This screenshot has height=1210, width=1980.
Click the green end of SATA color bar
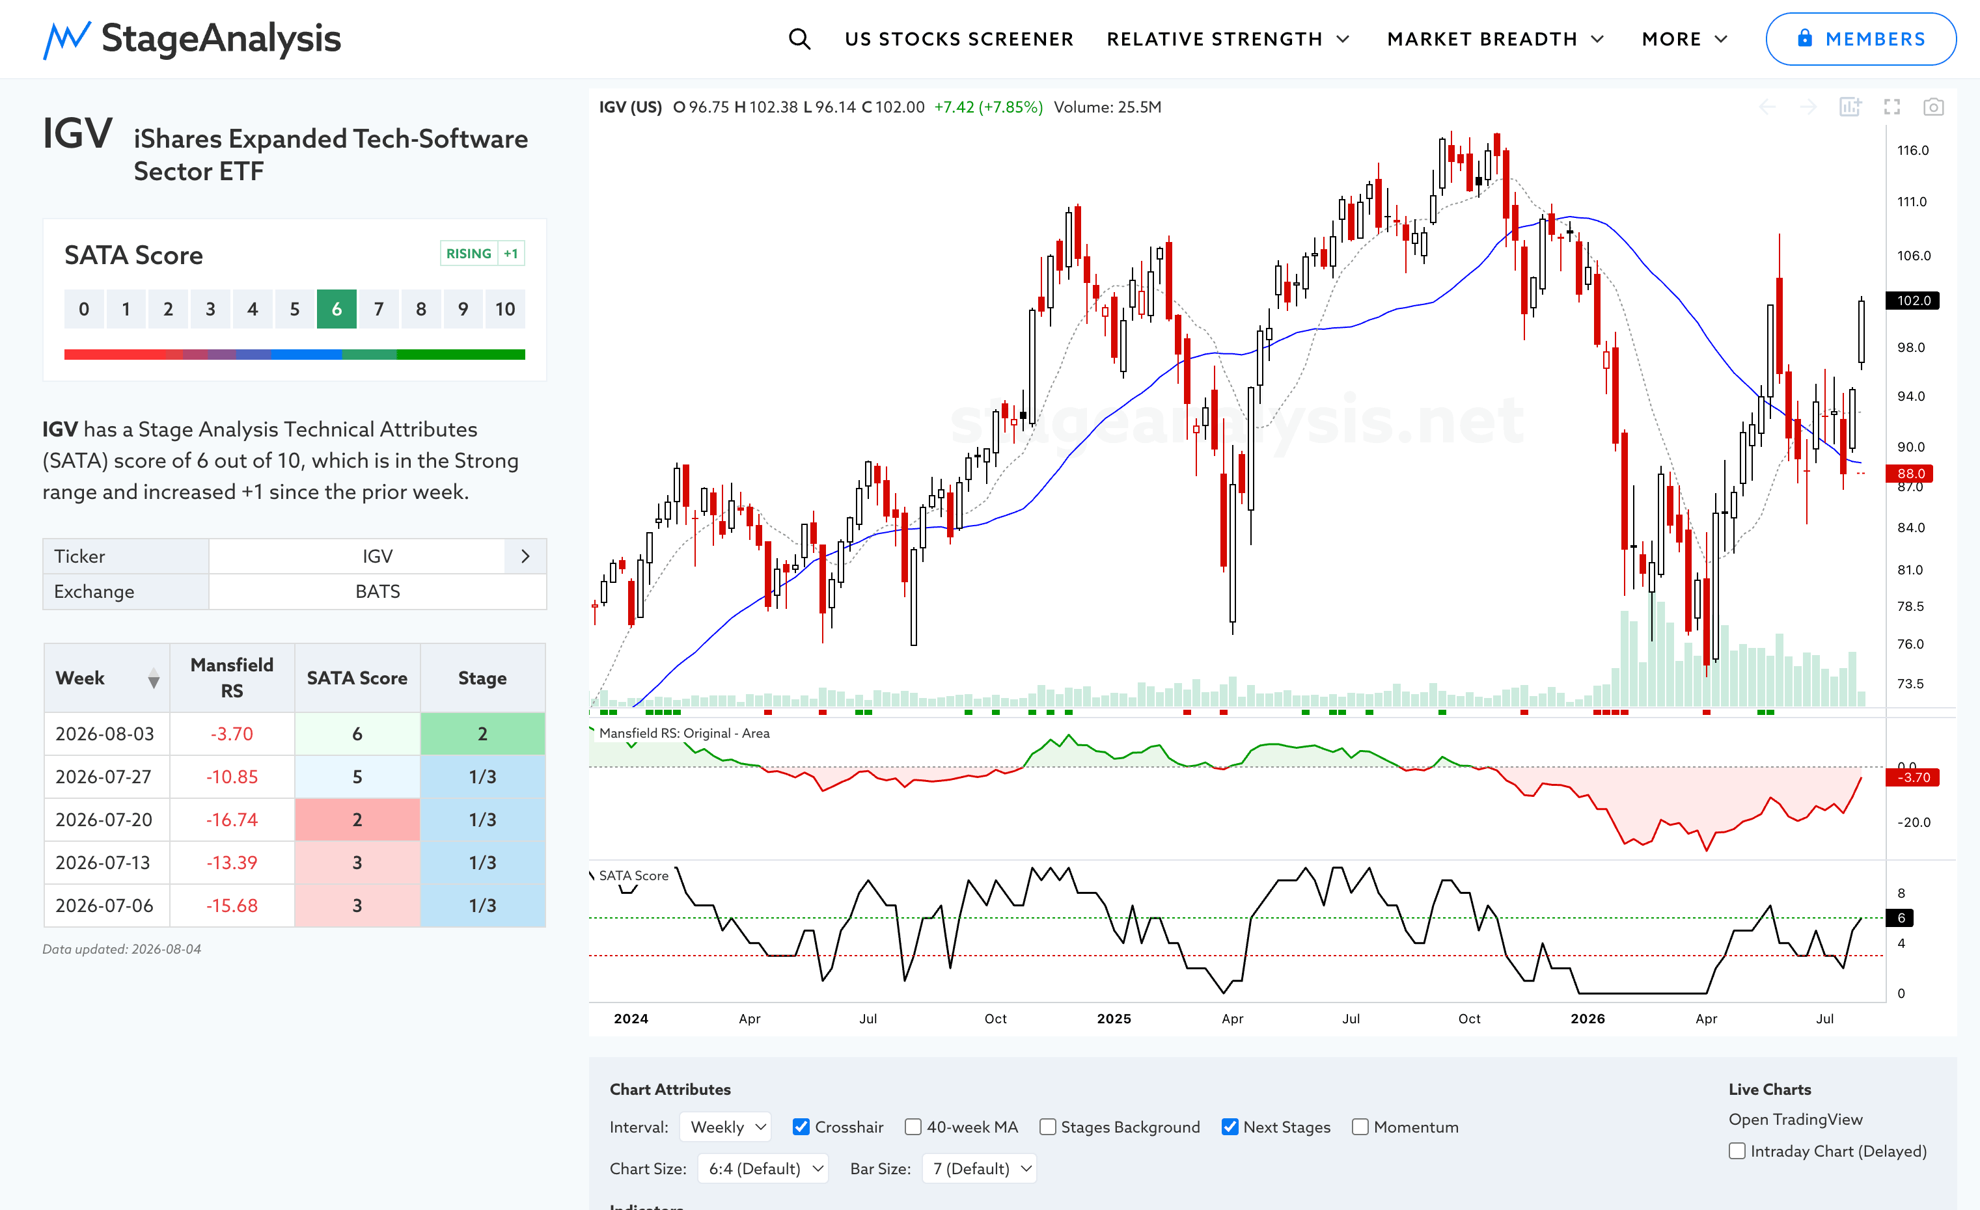point(460,354)
